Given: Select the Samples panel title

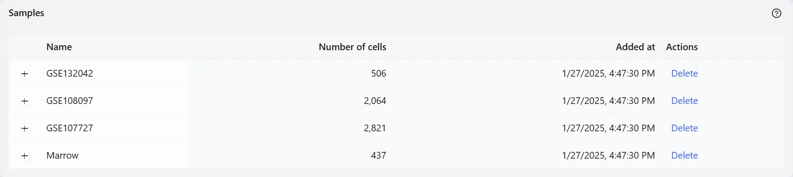Looking at the screenshot, I should point(27,13).
